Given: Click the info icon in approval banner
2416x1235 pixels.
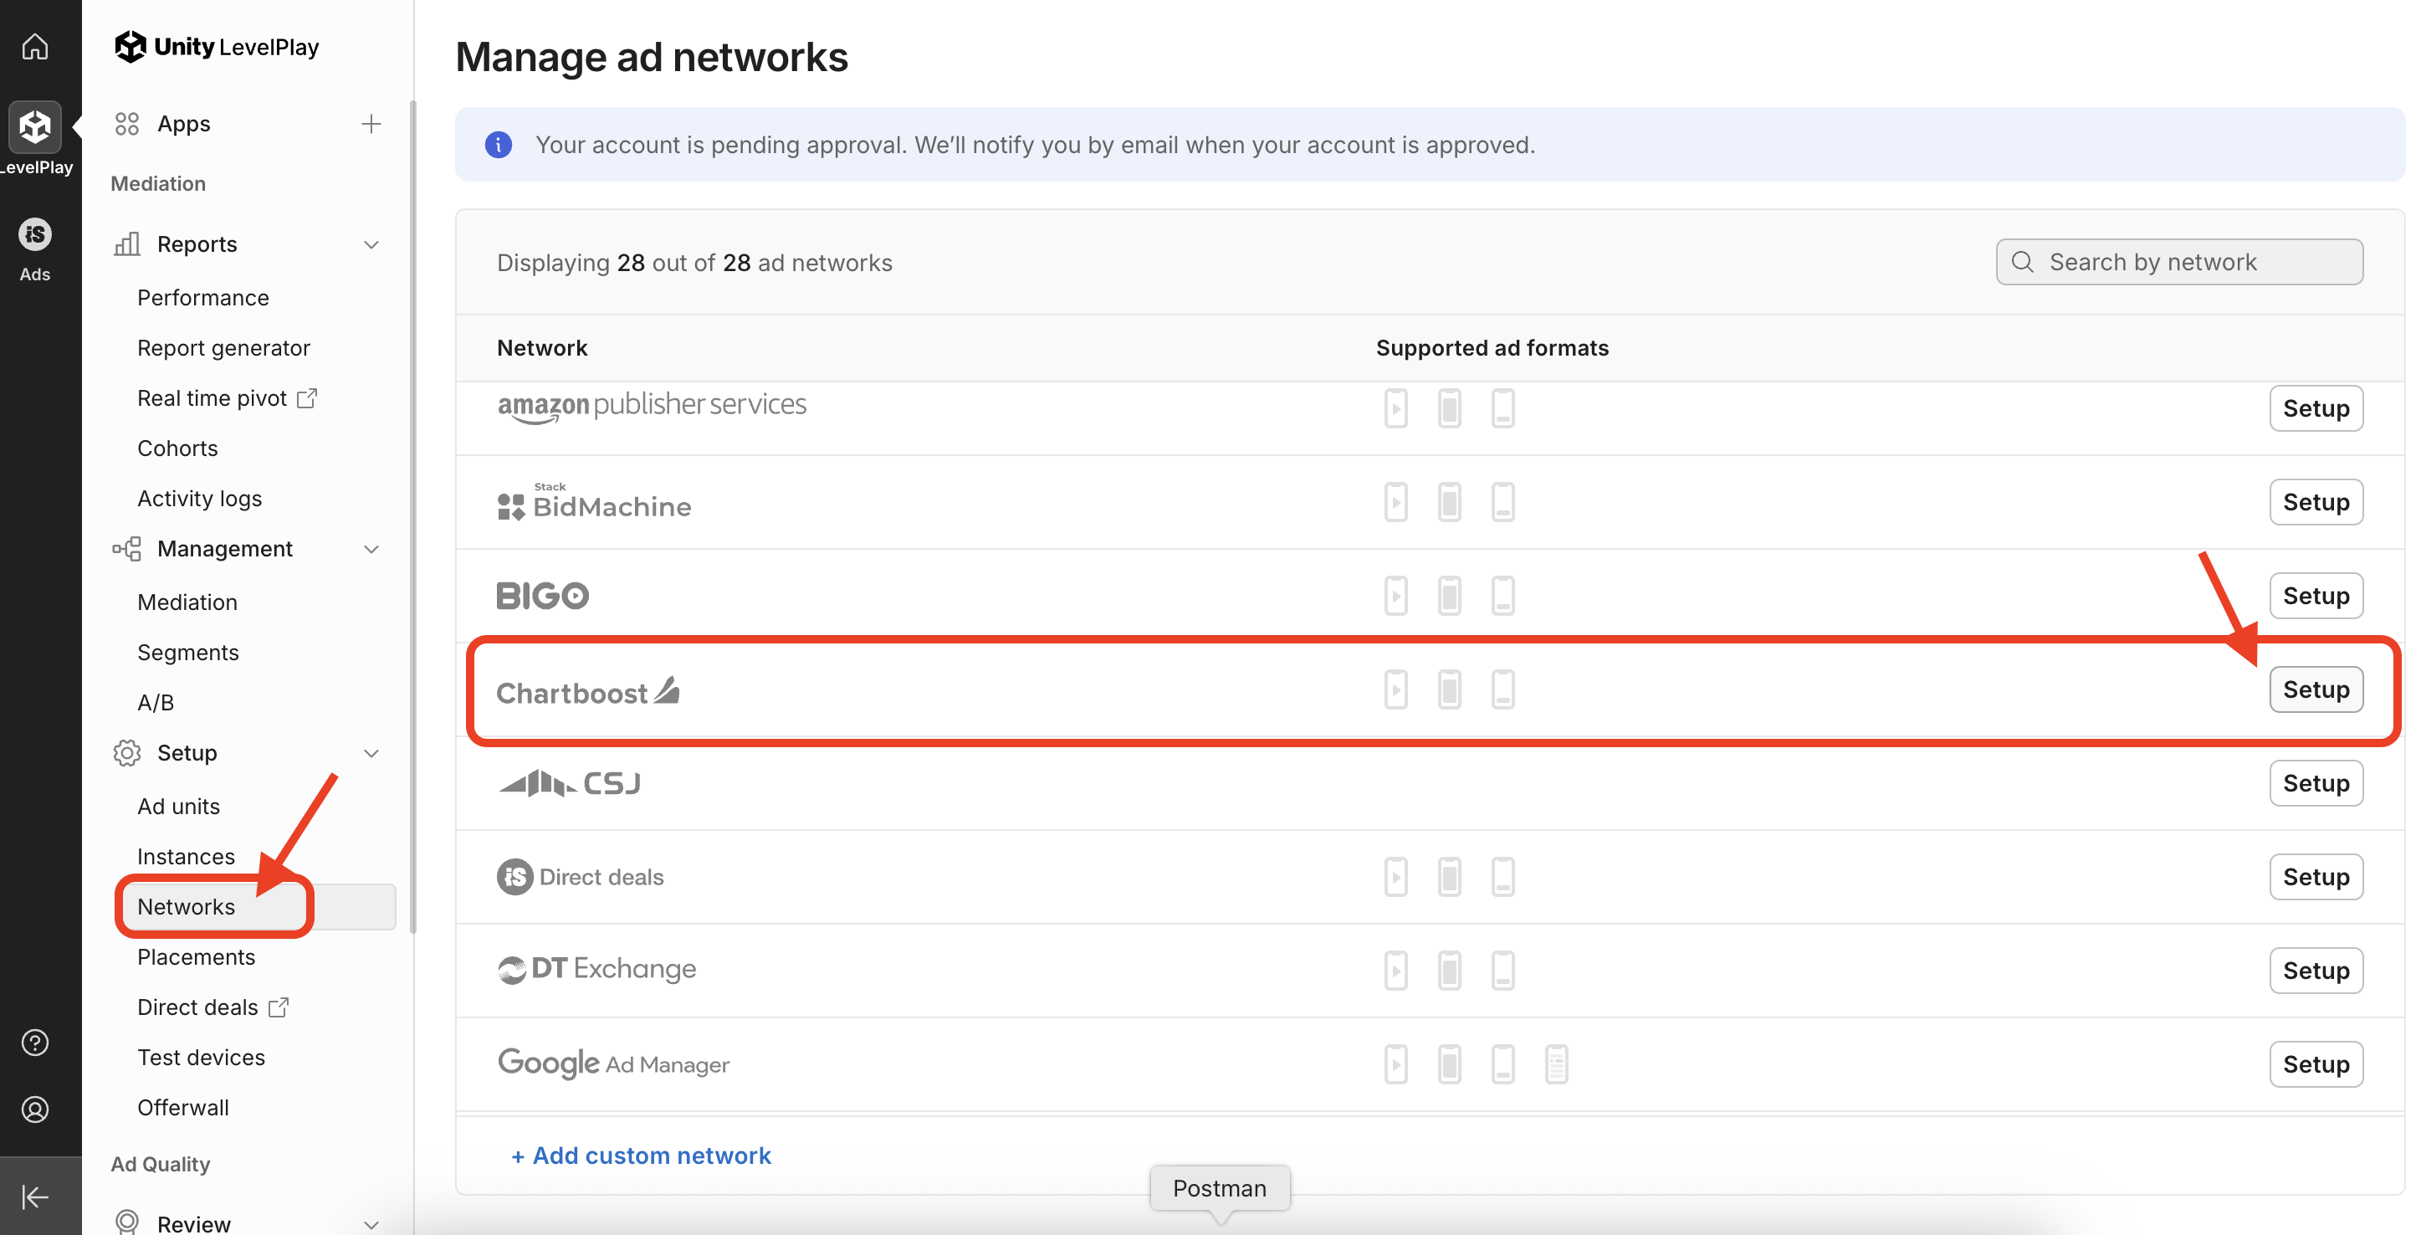Looking at the screenshot, I should click(498, 145).
